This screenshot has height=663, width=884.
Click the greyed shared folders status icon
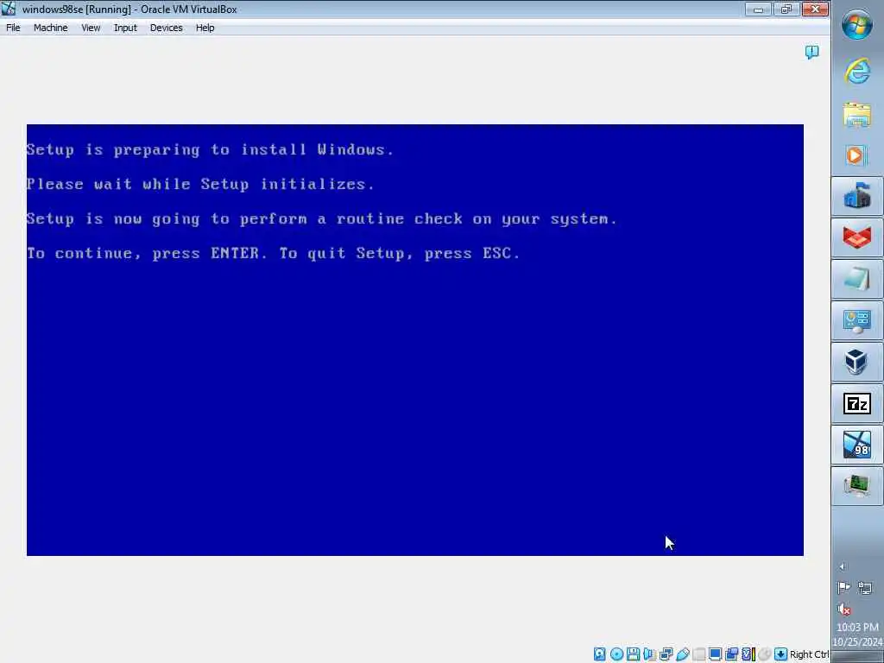699,654
